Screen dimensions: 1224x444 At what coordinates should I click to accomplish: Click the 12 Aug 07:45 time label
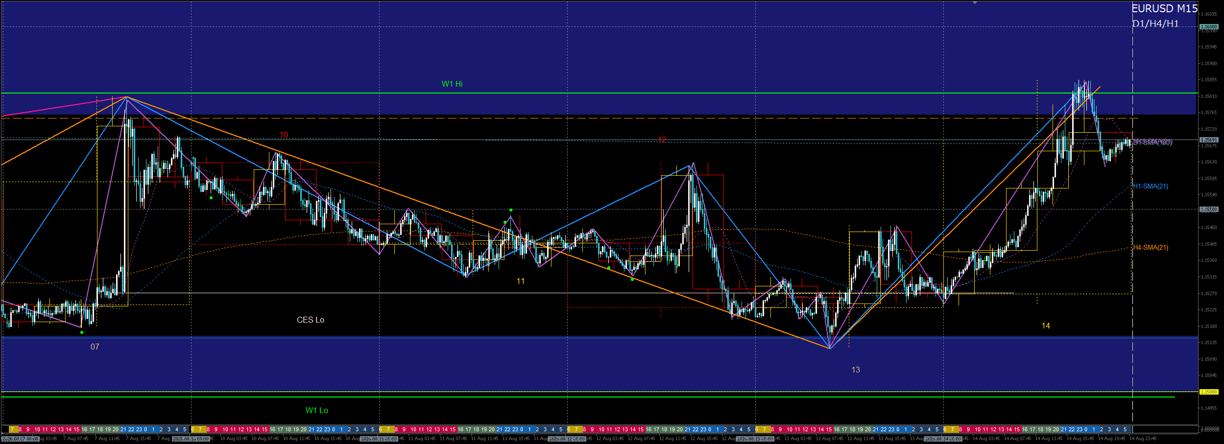click(642, 439)
